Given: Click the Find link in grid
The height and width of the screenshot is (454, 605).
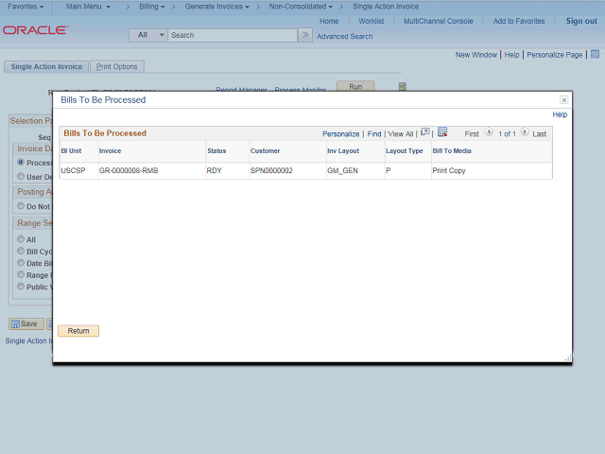Looking at the screenshot, I should click(x=374, y=134).
